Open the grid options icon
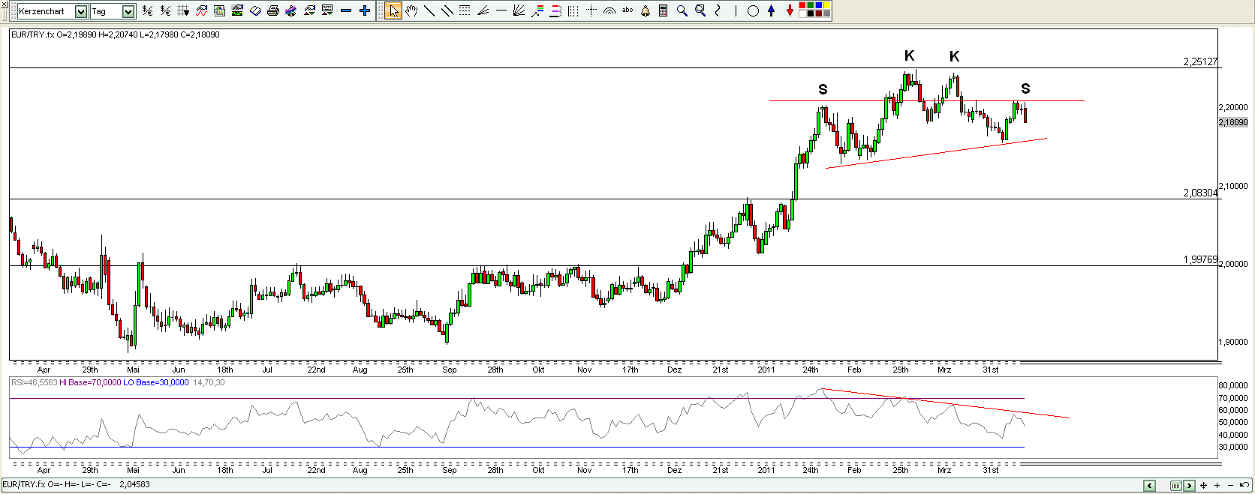This screenshot has width=1255, height=494. pos(183,10)
